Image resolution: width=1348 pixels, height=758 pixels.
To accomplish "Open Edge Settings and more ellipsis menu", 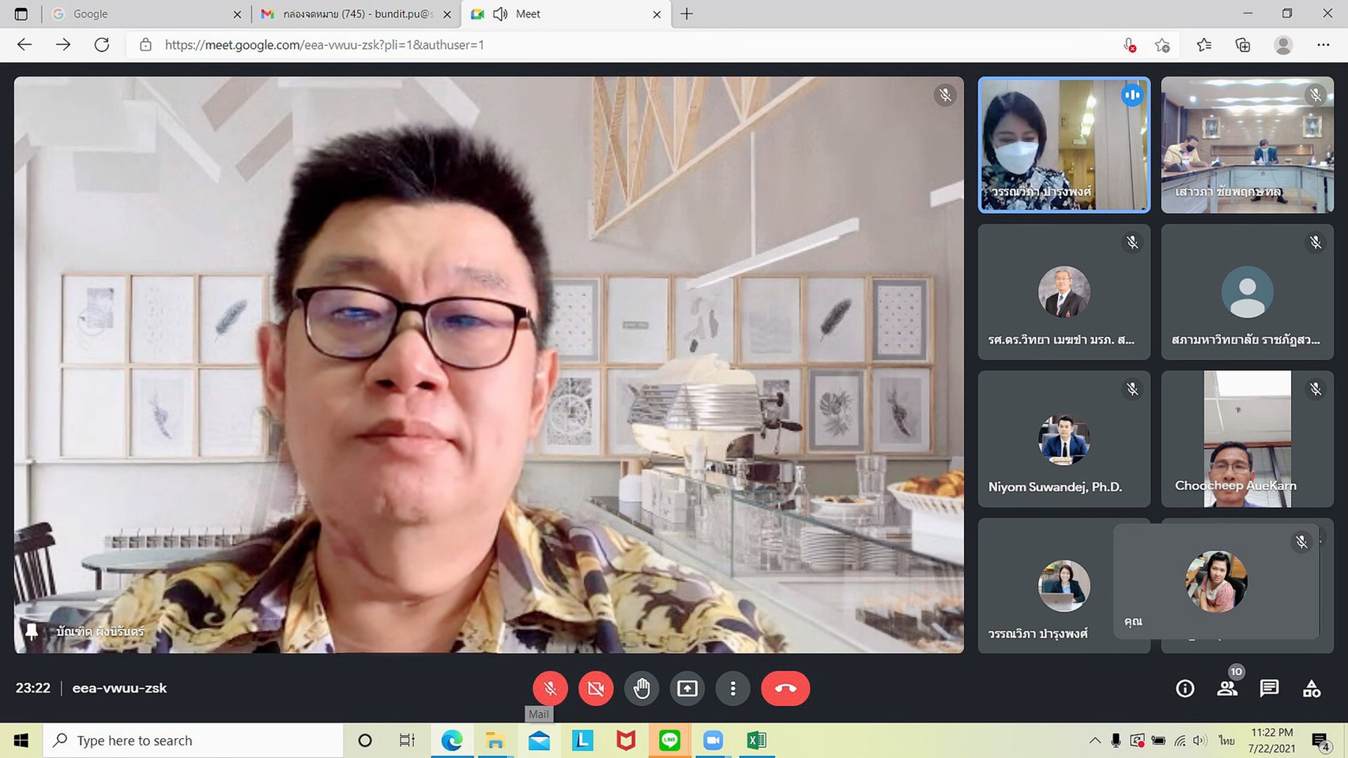I will [x=1324, y=45].
